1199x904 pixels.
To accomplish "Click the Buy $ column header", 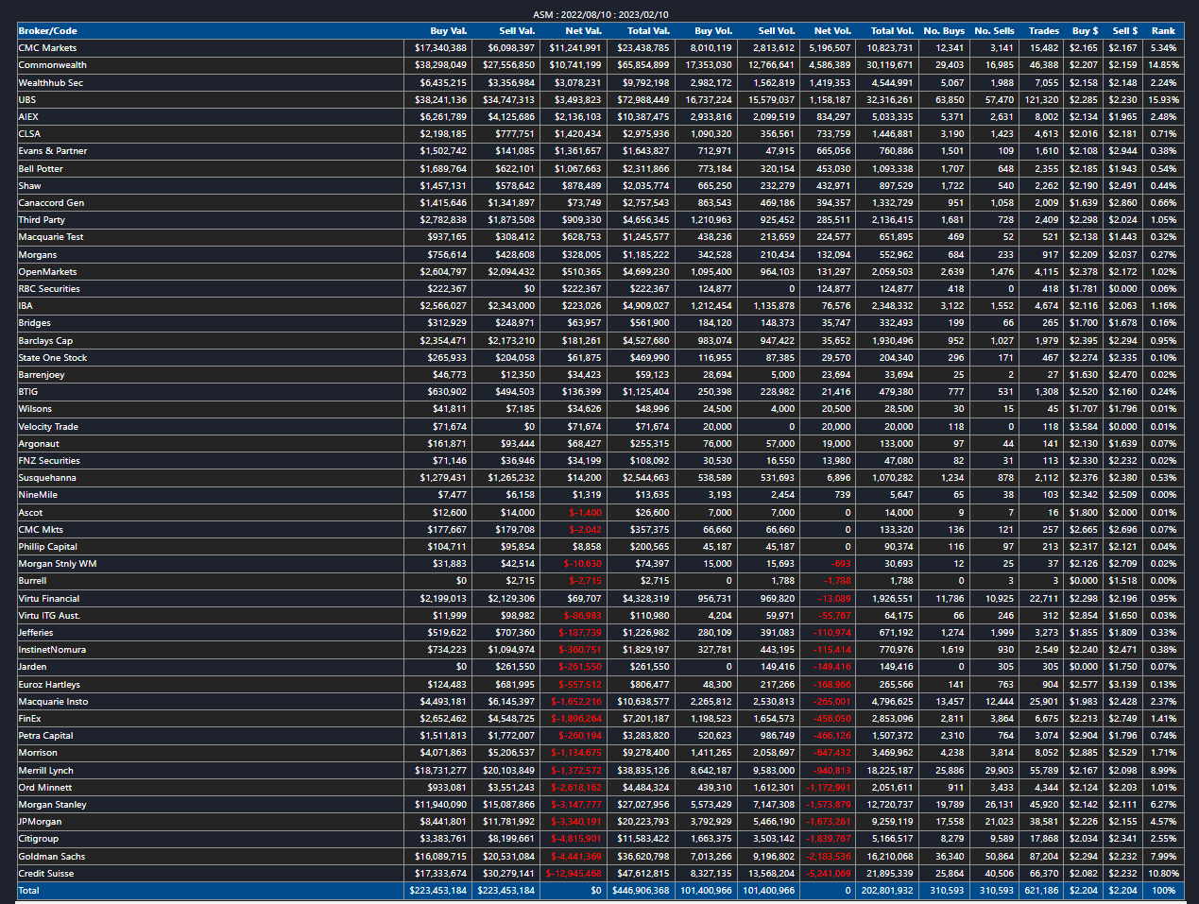I will 1085,31.
